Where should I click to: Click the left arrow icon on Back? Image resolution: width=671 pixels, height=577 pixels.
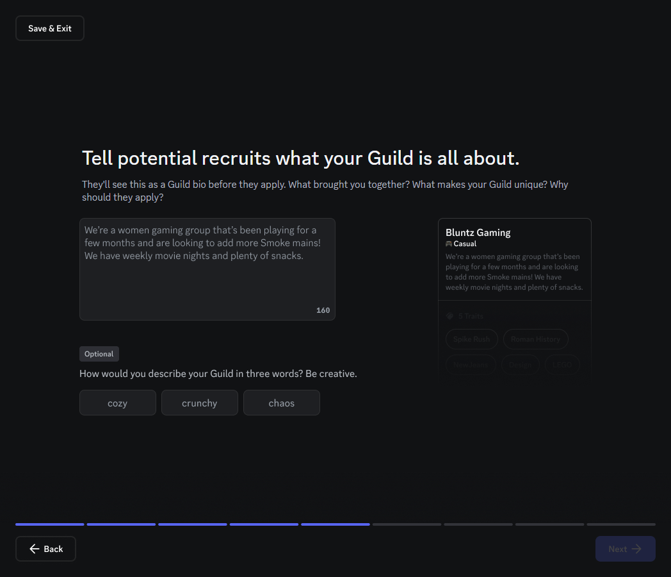coord(35,549)
